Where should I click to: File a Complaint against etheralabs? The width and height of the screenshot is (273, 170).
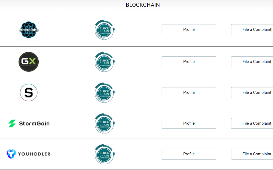coord(252,30)
